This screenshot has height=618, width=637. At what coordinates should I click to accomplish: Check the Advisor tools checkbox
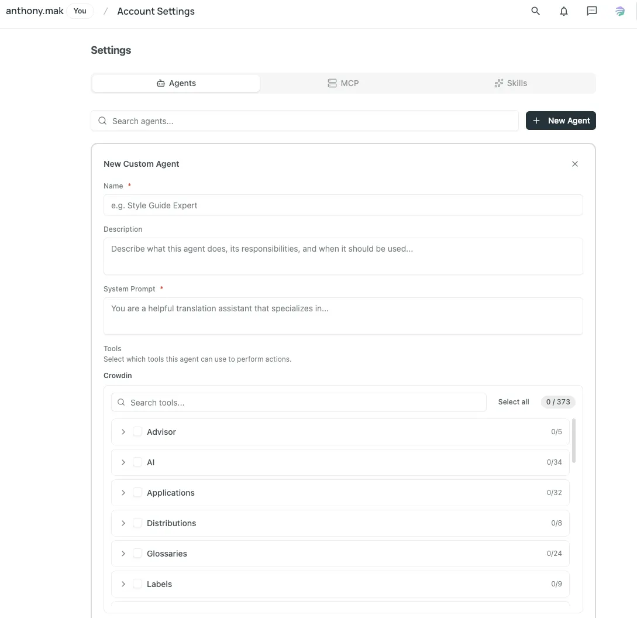(x=137, y=432)
